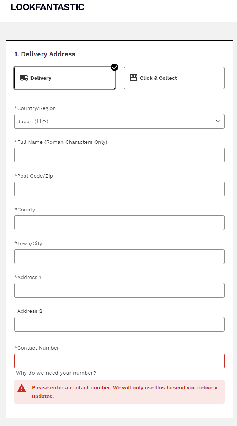Click the '*Country/Region' label
237x426 pixels.
pyautogui.click(x=35, y=108)
